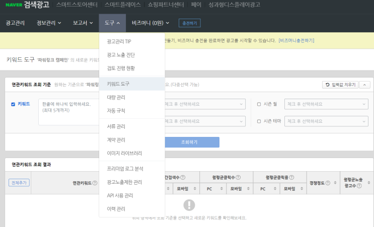Open the 비즈머니충전하기 link
This screenshot has width=374, height=227.
click(x=296, y=41)
